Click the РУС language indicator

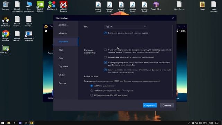point(205,123)
